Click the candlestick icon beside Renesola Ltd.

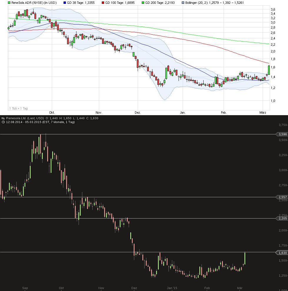[3, 118]
